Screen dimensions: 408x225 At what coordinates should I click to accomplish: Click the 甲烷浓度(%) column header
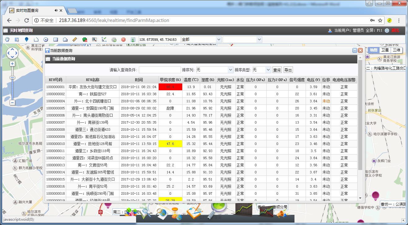click(x=170, y=80)
